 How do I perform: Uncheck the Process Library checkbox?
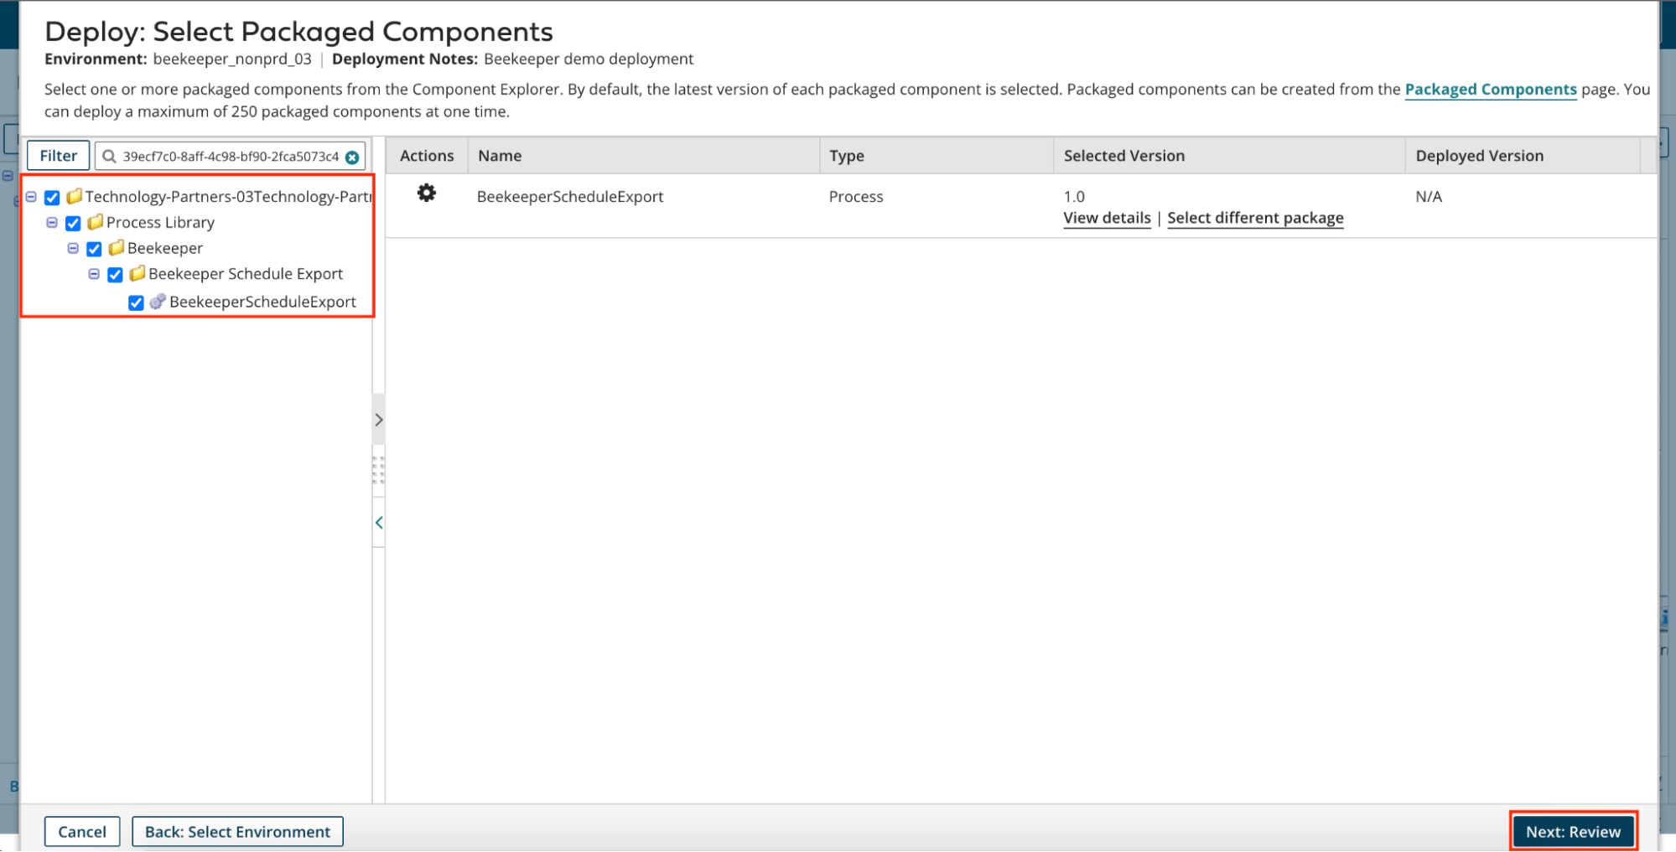(73, 223)
